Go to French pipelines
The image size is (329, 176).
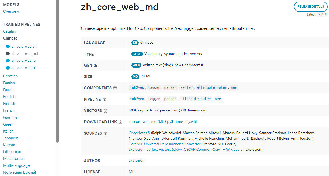point(9,110)
